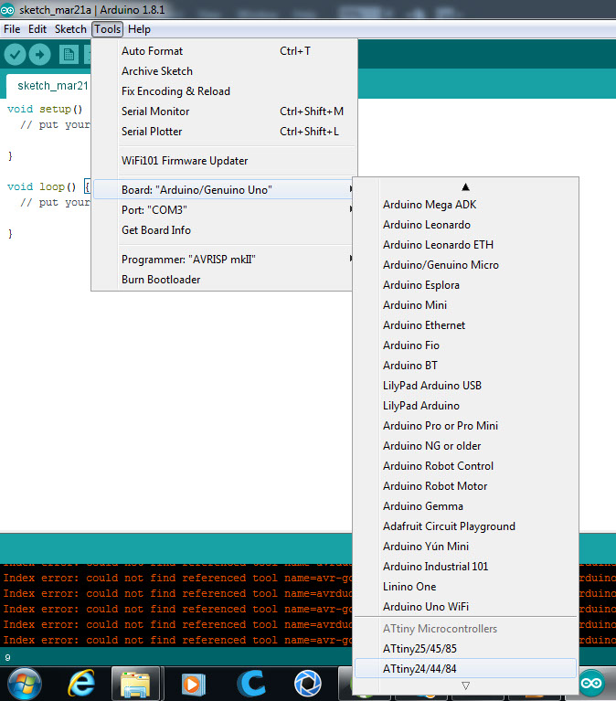Viewport: 616px width, 701px height.
Task: Expand the Port: COM3 submenu
Action: point(223,209)
